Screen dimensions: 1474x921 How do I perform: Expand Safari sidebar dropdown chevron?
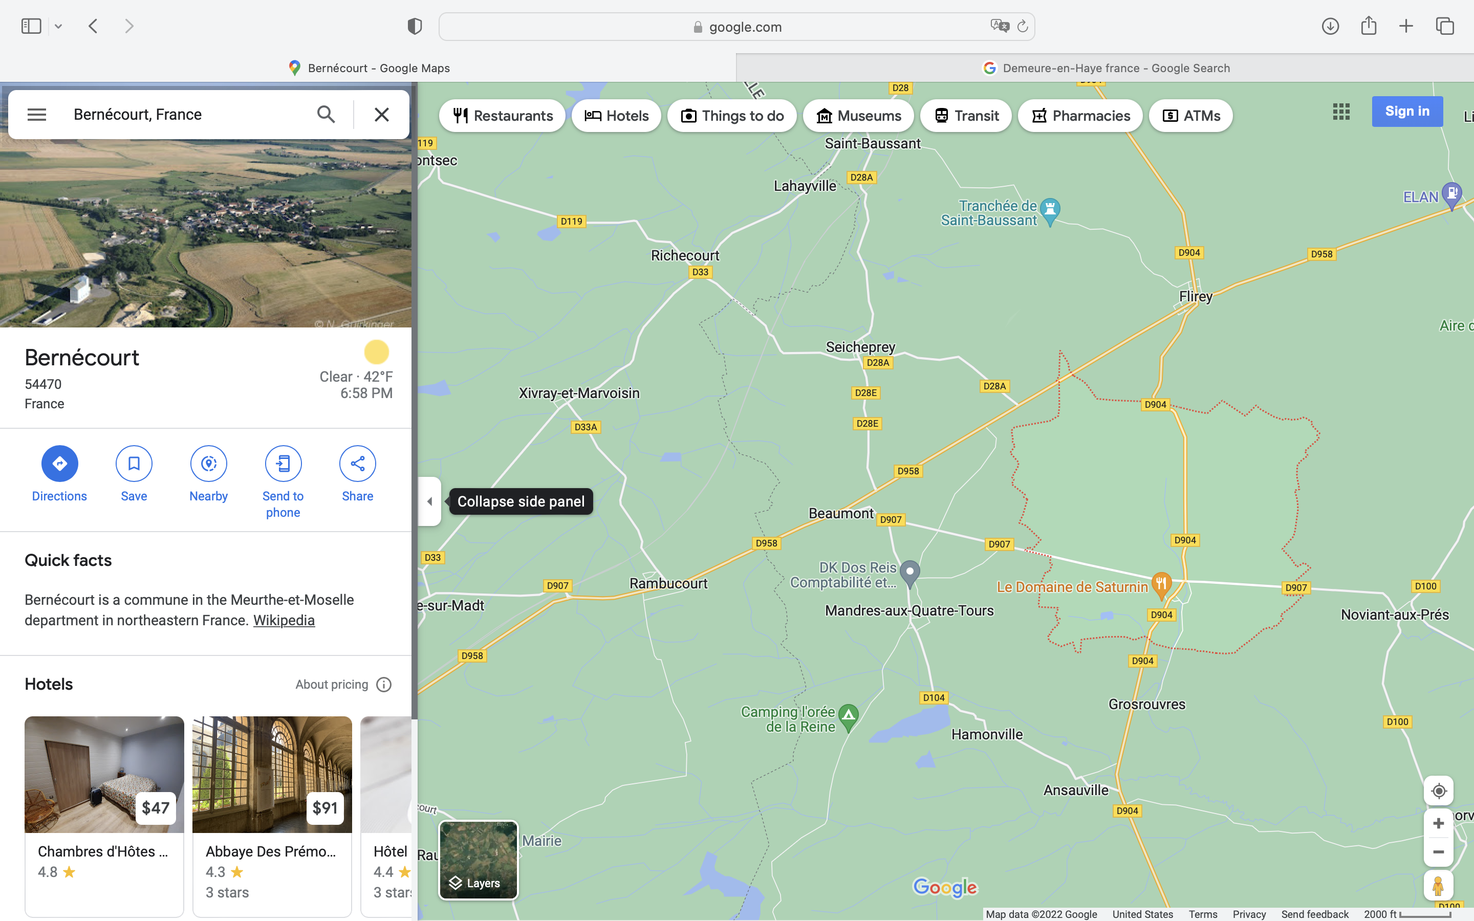(x=58, y=26)
